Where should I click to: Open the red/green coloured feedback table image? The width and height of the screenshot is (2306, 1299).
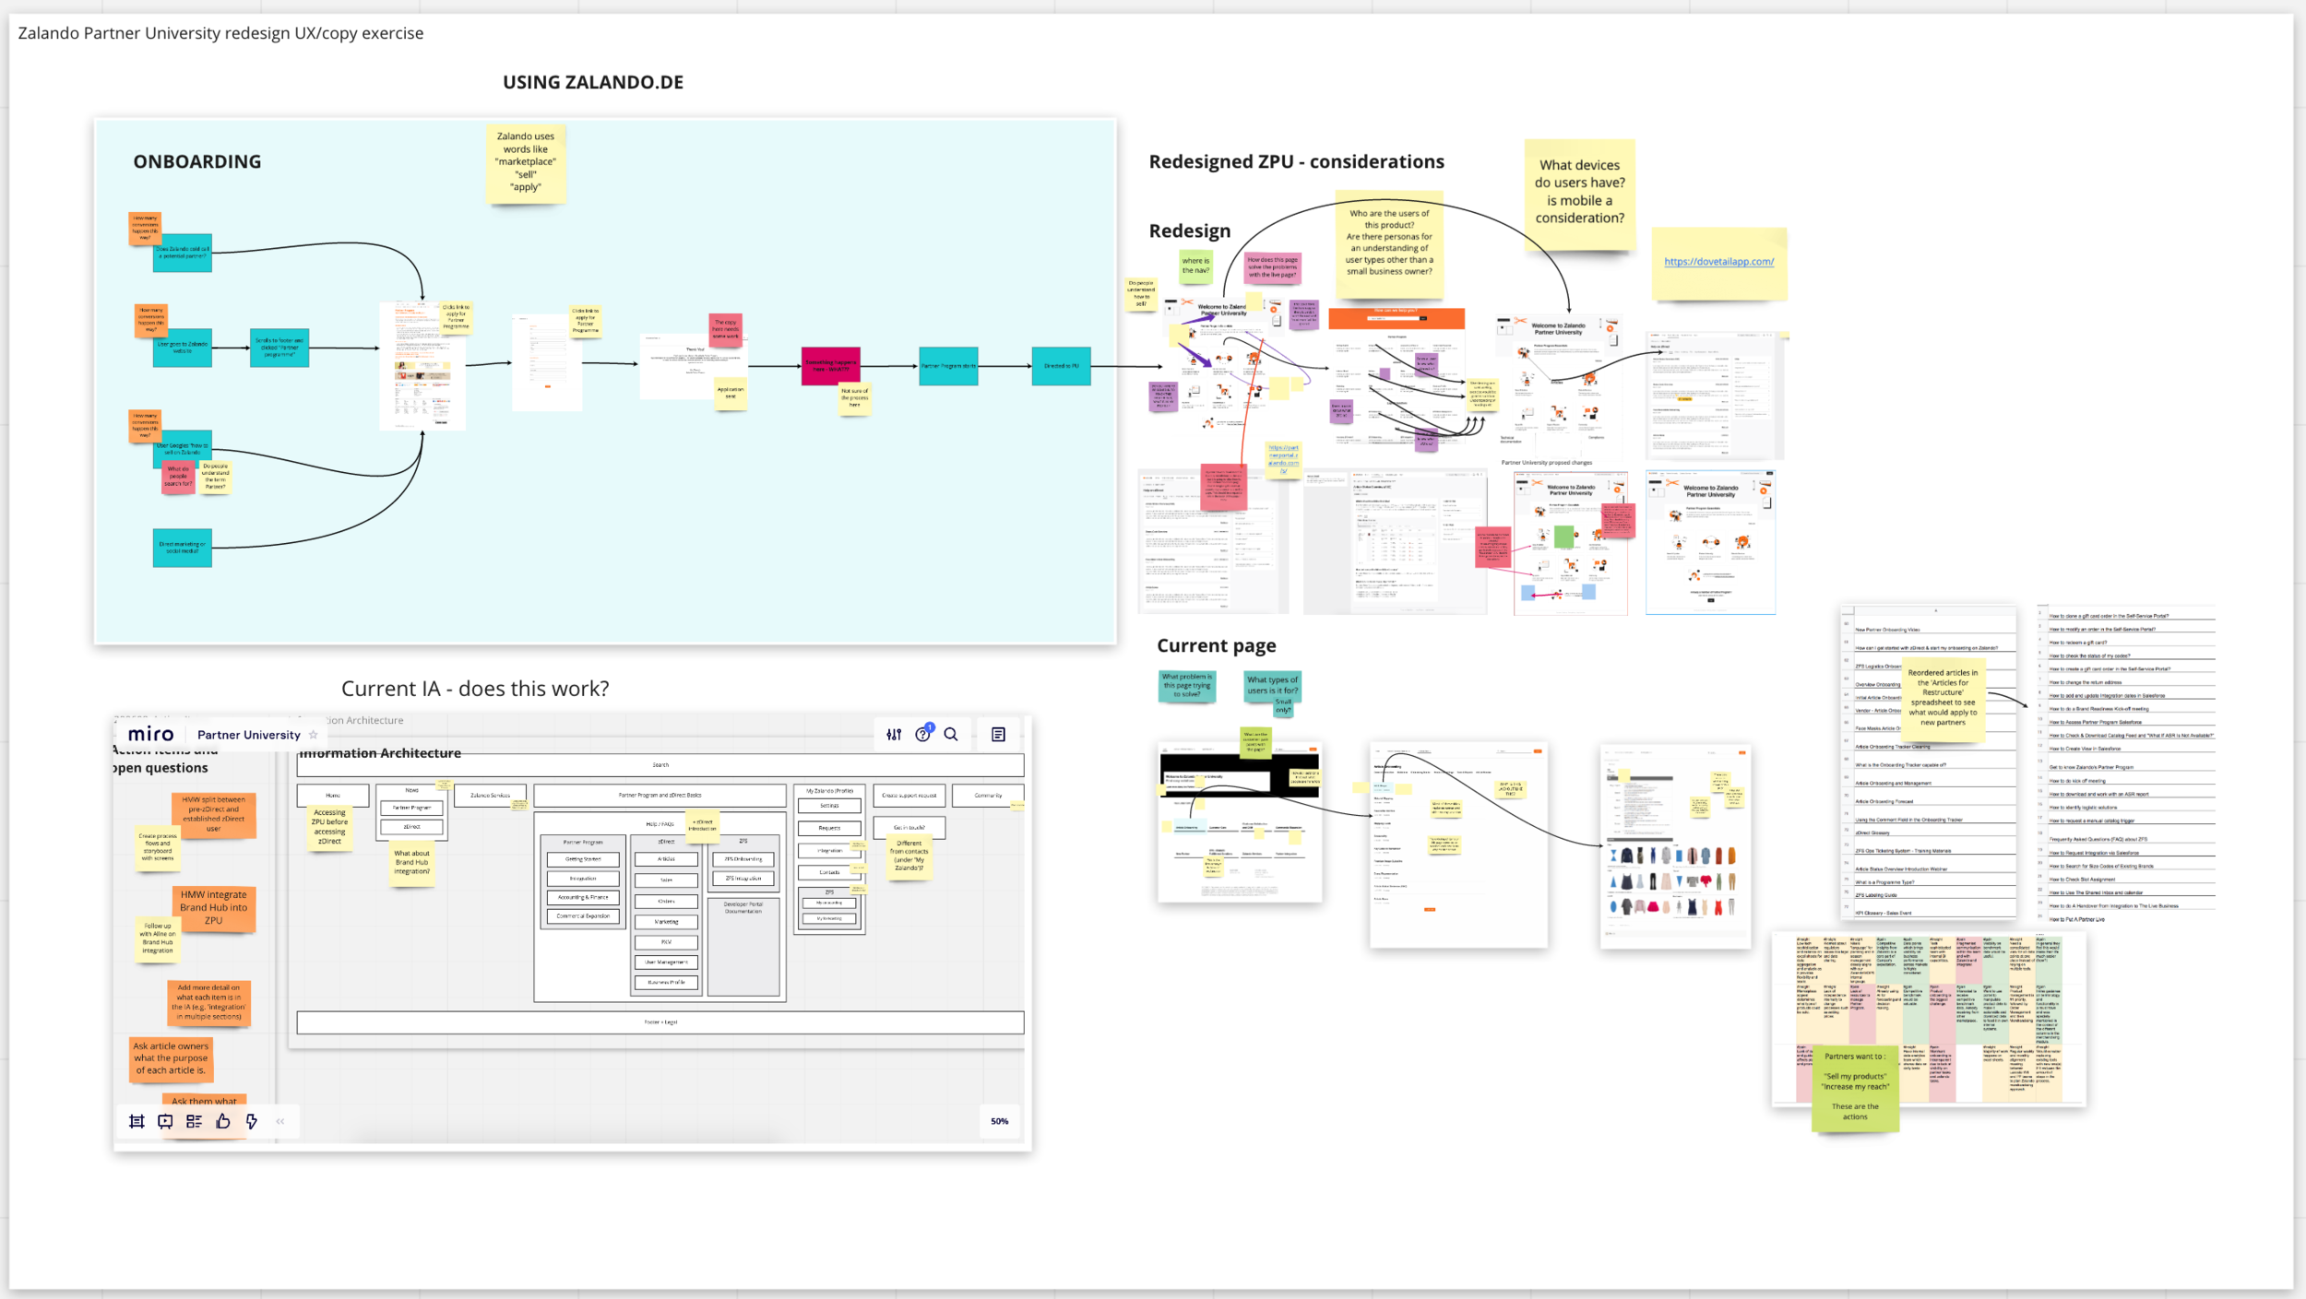[1928, 1020]
